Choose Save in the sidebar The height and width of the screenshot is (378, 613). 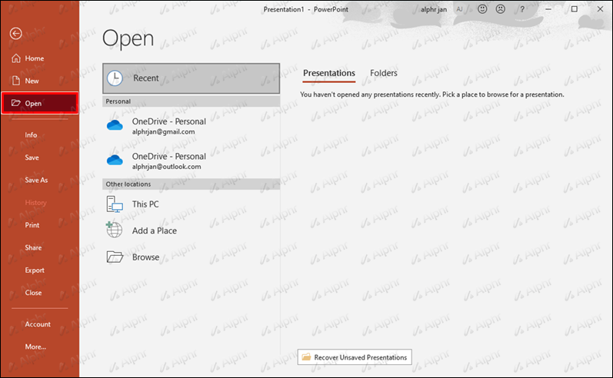pos(39,157)
